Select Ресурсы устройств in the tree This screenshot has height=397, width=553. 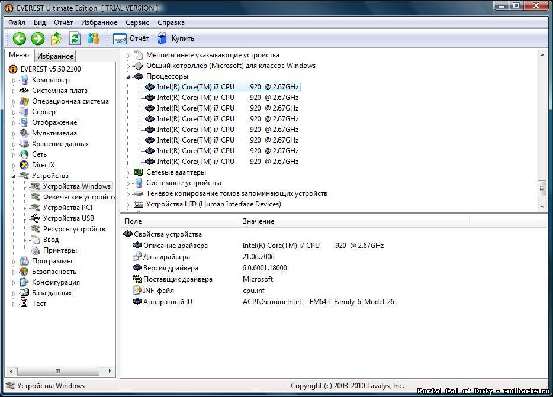click(x=74, y=229)
